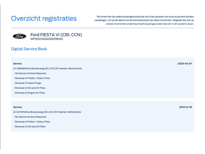Click the VIN number WF0DXXGAKDGD18160
This screenshot has height=154, width=205.
47,39
